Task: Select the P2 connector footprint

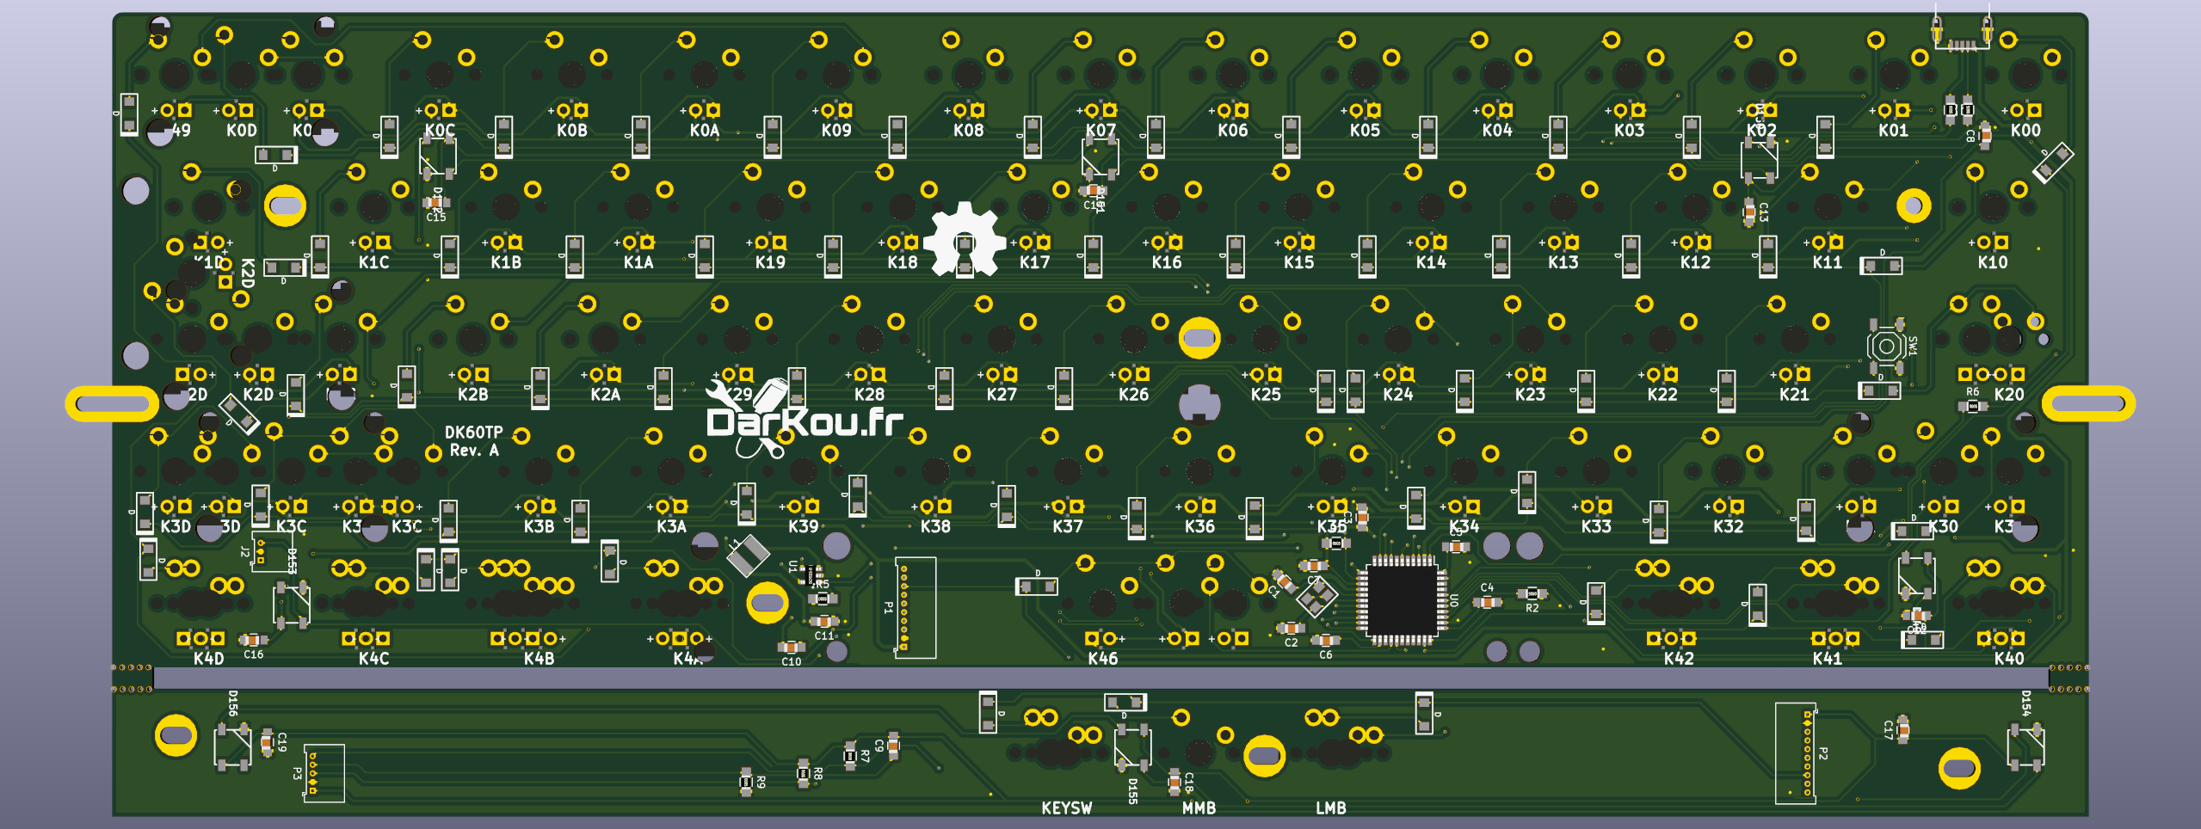Action: tap(1796, 753)
